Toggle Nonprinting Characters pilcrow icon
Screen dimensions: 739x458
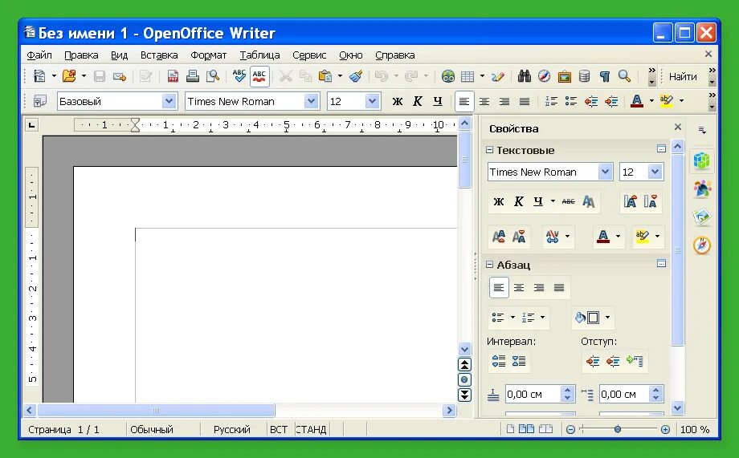coord(605,76)
